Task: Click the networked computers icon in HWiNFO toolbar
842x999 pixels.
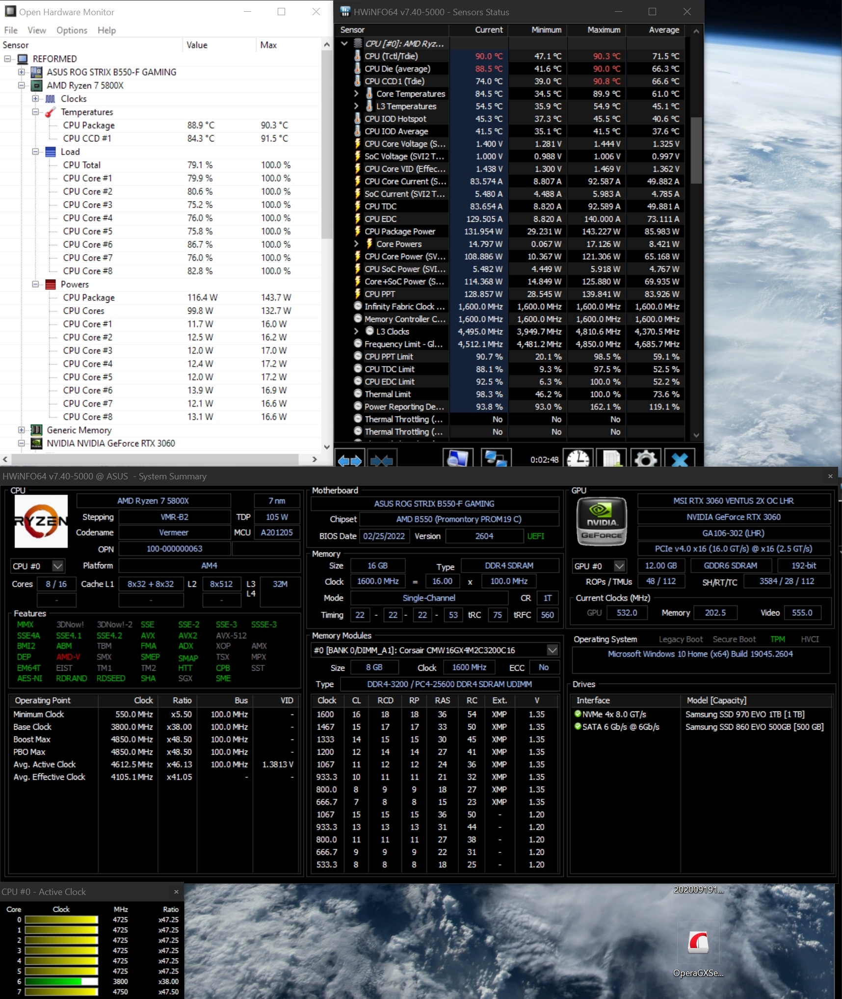Action: pos(496,458)
